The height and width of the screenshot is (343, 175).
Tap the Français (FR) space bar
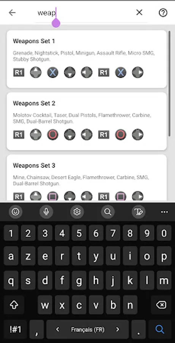coord(88,329)
